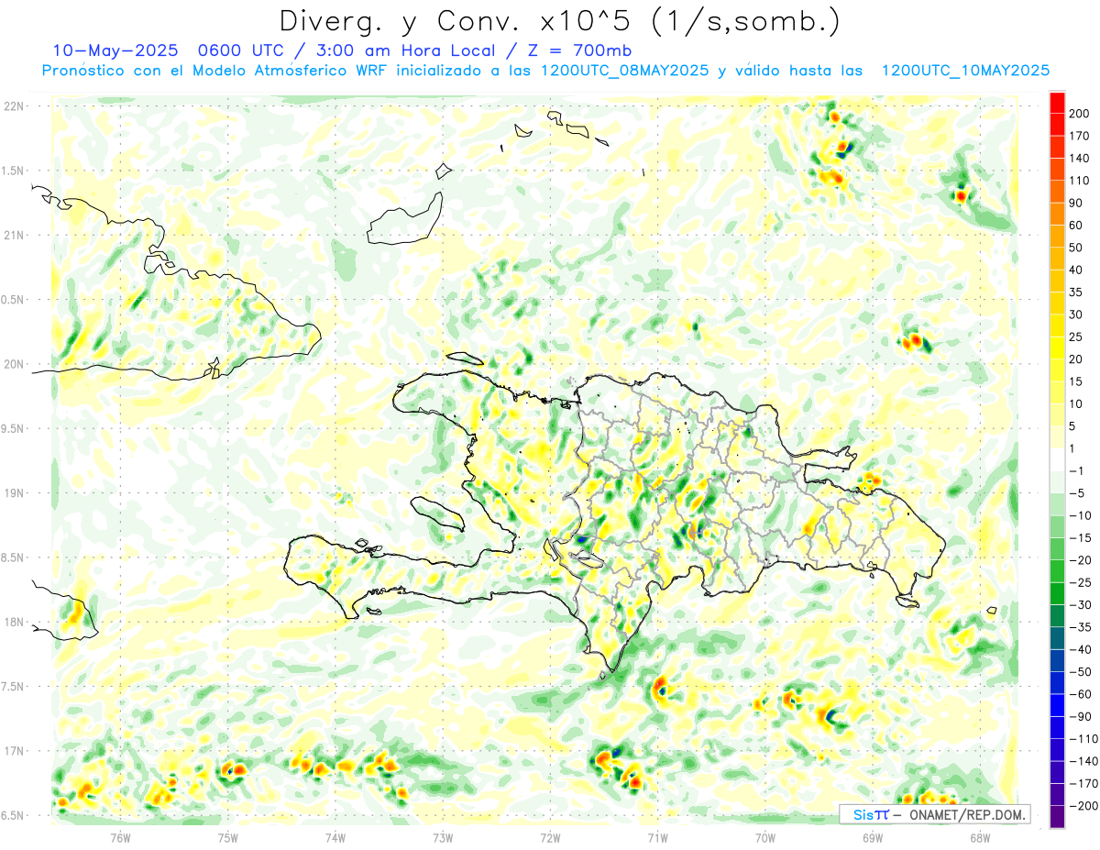Click the positive 35 color scale label

pos(1076,293)
